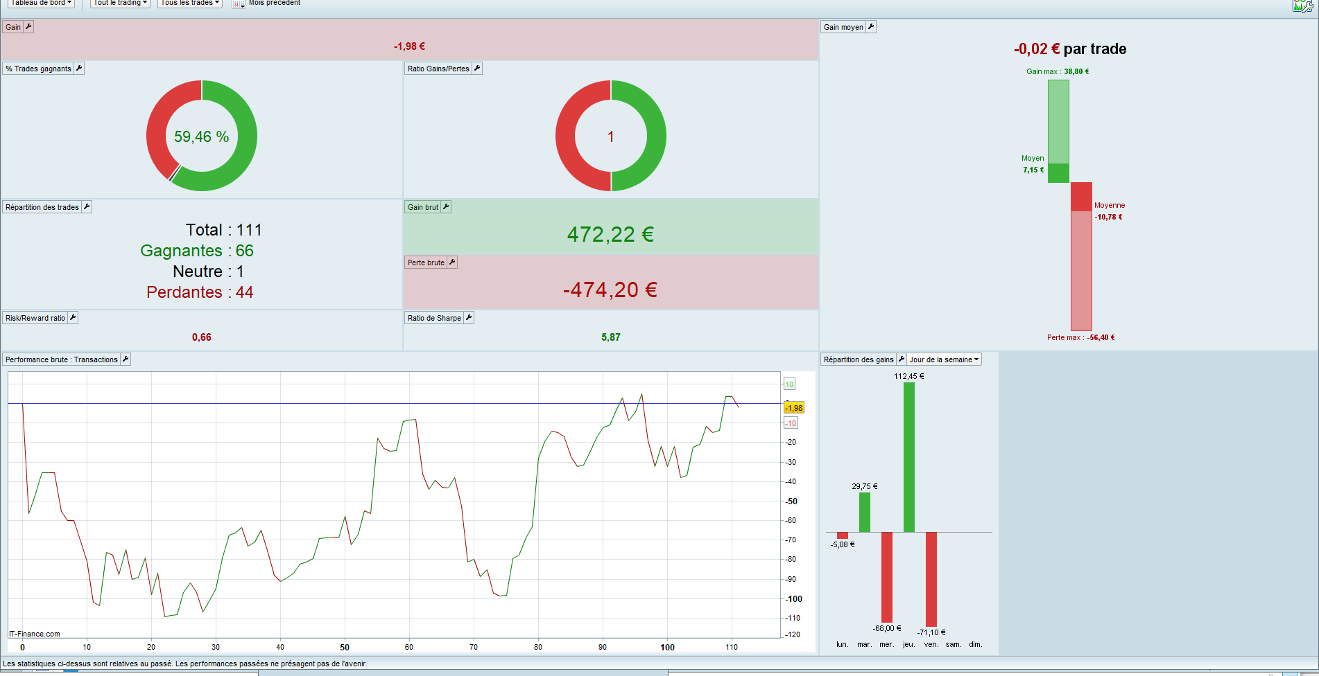Click the IT-Finance.com label in the chart
The width and height of the screenshot is (1319, 676).
pos(35,634)
